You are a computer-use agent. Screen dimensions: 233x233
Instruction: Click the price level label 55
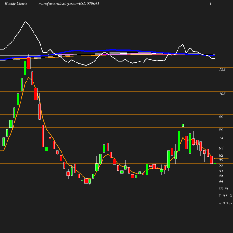[221, 165]
